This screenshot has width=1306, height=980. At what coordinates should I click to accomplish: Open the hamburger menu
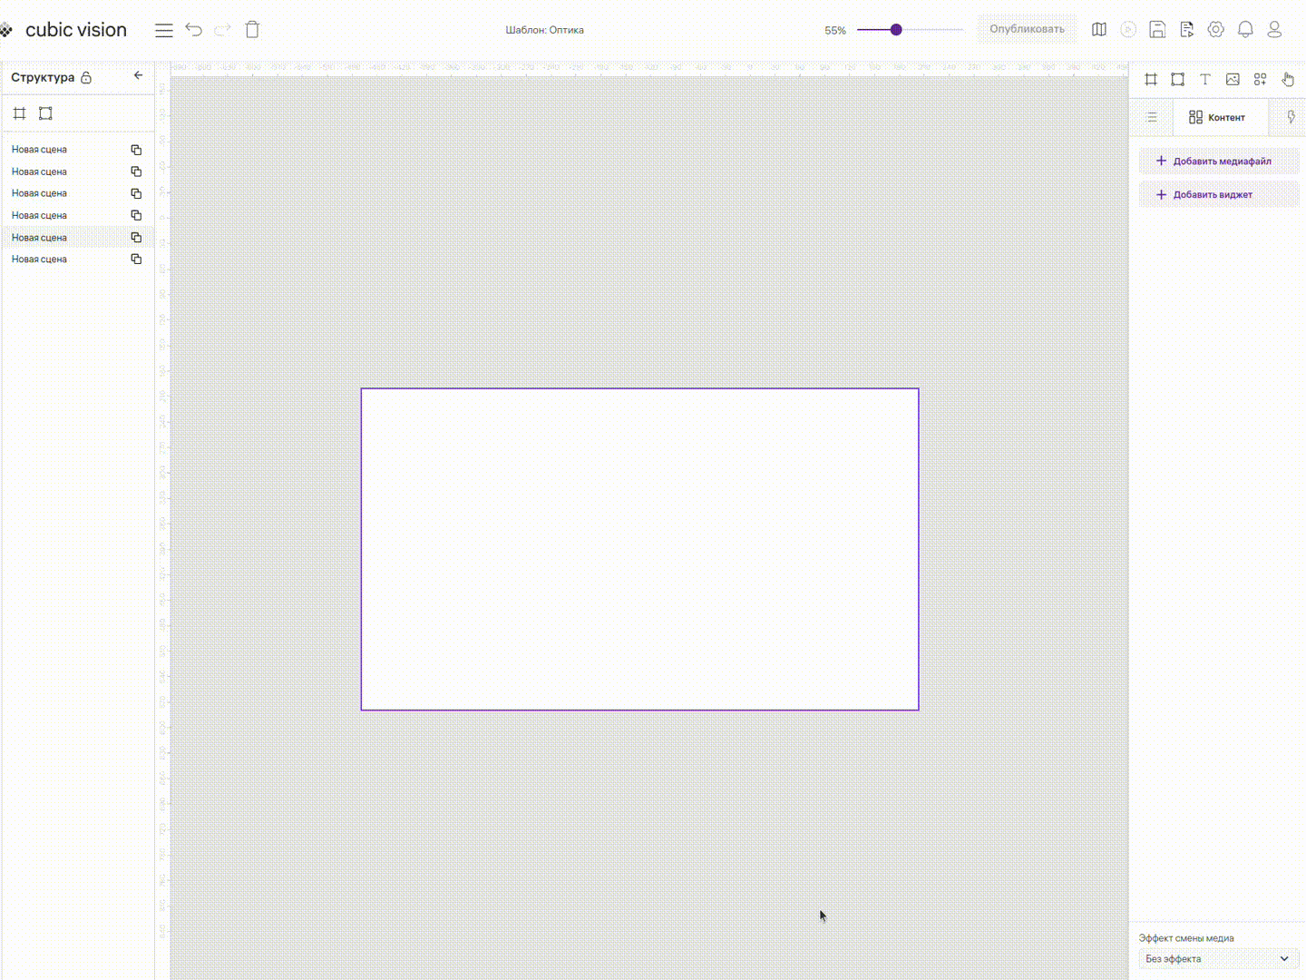[163, 31]
